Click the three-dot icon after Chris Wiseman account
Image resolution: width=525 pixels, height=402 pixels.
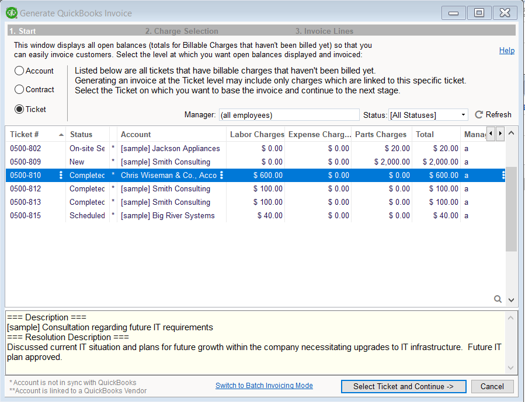click(221, 175)
